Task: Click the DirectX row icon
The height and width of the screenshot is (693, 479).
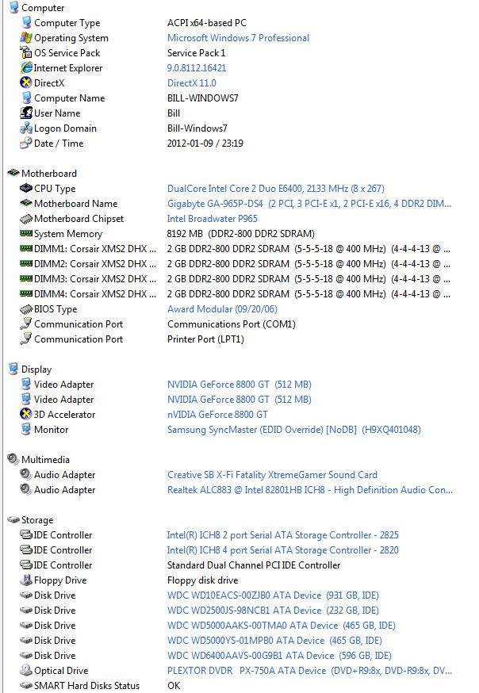Action: [26, 82]
